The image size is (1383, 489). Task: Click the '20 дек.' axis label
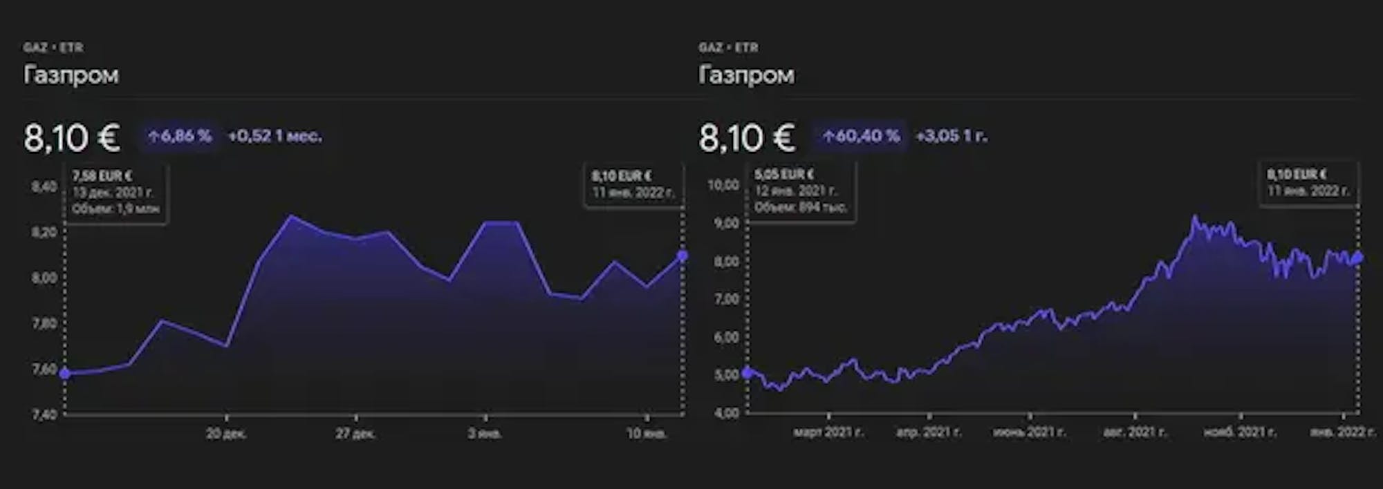(x=226, y=434)
